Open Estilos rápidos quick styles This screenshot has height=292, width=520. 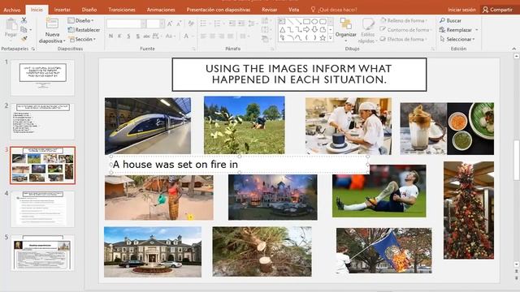pos(367,31)
